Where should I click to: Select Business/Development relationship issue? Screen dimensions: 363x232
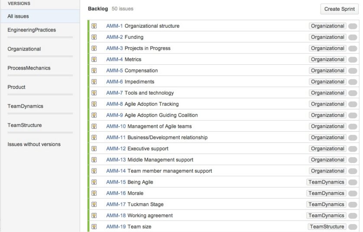[168, 137]
